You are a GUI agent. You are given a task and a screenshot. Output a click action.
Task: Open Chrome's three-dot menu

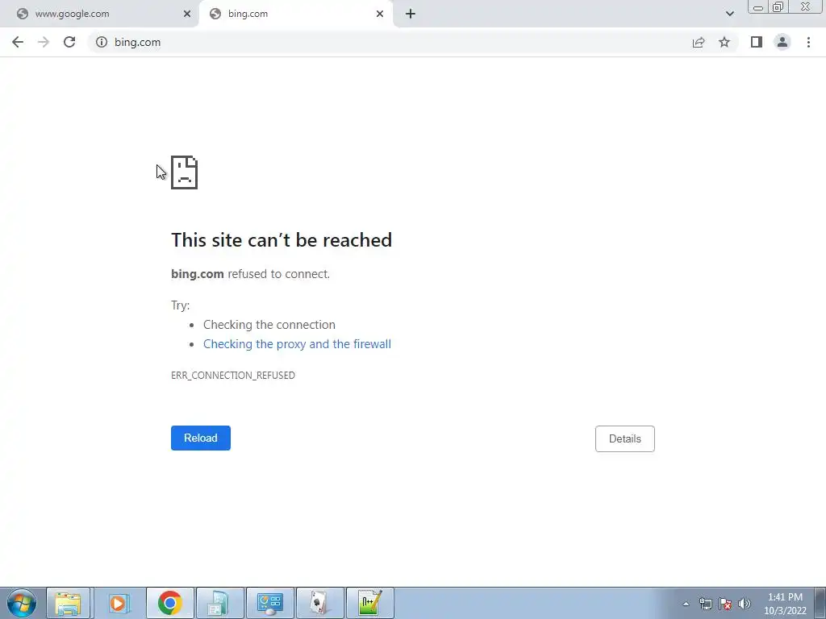[x=808, y=42]
